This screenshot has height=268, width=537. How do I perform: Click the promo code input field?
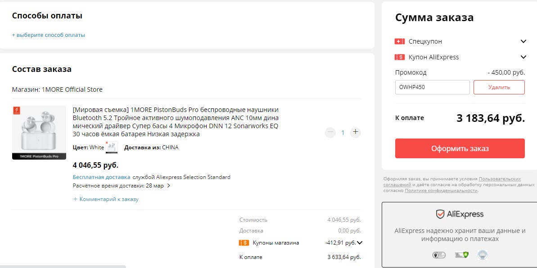click(432, 87)
